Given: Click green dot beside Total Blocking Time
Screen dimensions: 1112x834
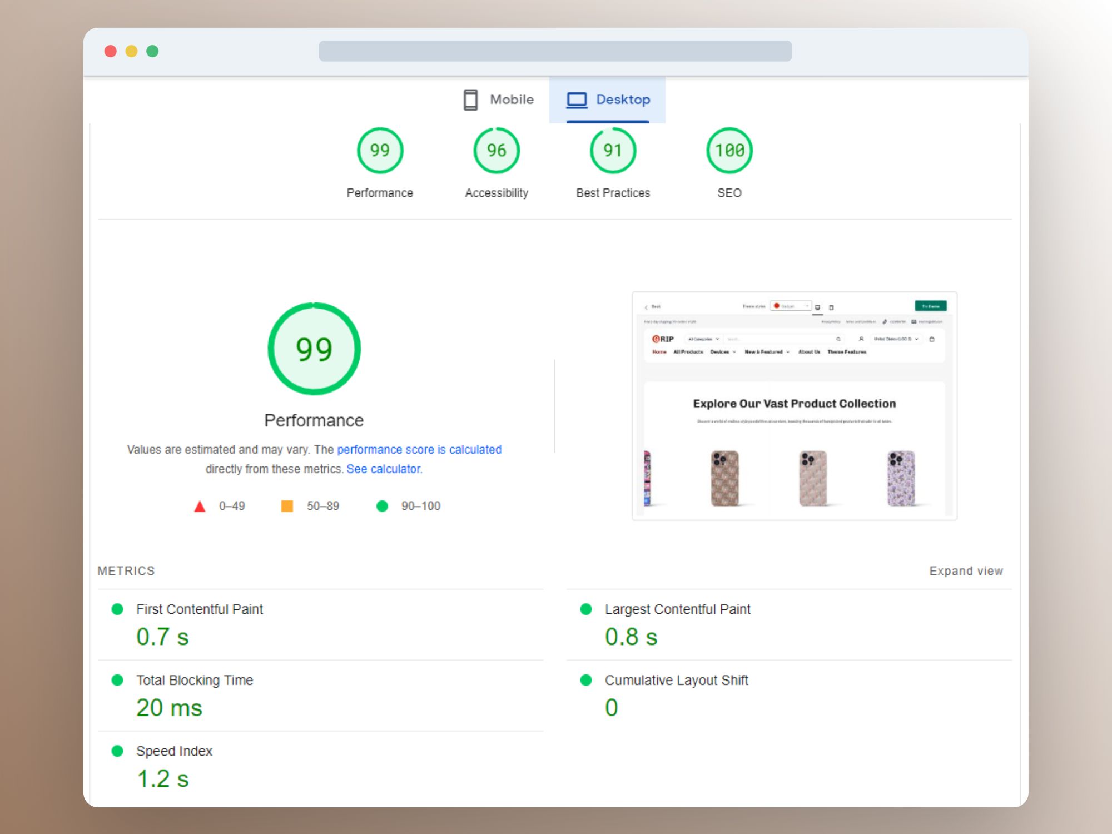Looking at the screenshot, I should tap(117, 680).
